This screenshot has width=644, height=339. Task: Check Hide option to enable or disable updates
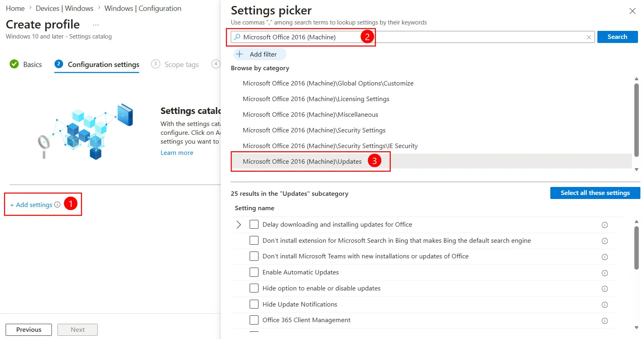click(x=254, y=288)
